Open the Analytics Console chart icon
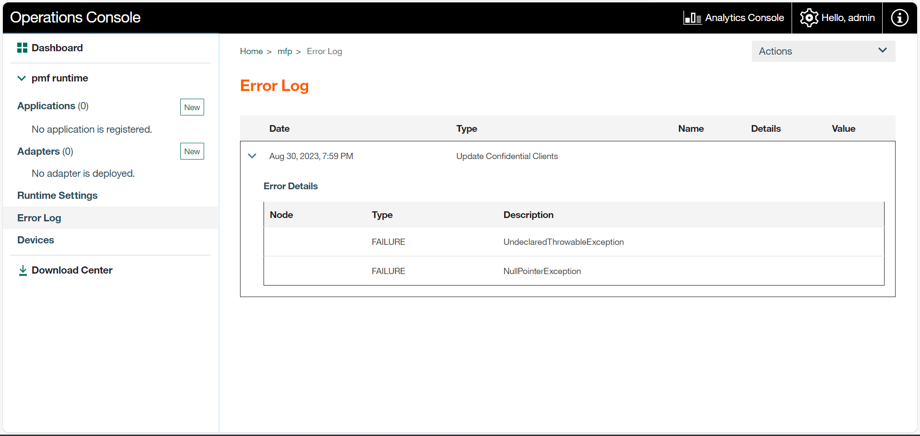Image resolution: width=920 pixels, height=436 pixels. [x=692, y=18]
